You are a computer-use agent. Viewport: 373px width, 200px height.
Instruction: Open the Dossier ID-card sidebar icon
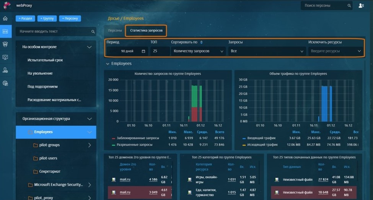tap(5, 31)
